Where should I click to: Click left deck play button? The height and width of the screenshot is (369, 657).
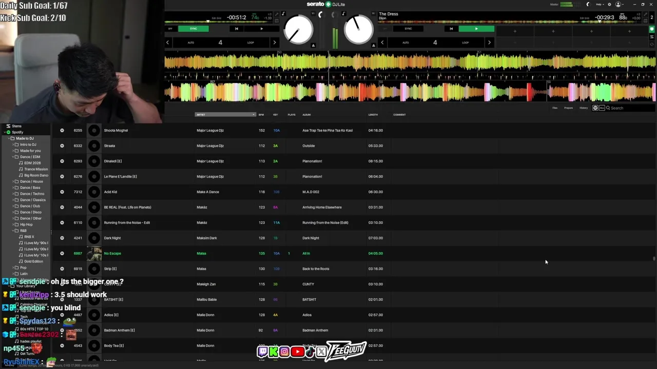click(x=261, y=29)
